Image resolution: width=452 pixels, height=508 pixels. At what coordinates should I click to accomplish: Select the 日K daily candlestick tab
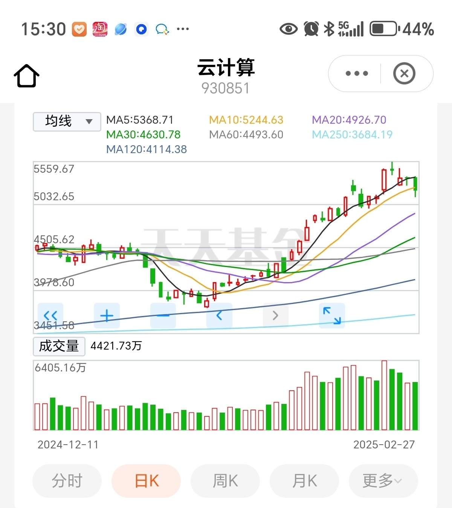(x=146, y=481)
